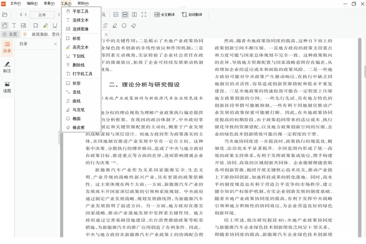Click the bookmark tool in toolbar
The width and height of the screenshot is (366, 244).
(x=36, y=25)
